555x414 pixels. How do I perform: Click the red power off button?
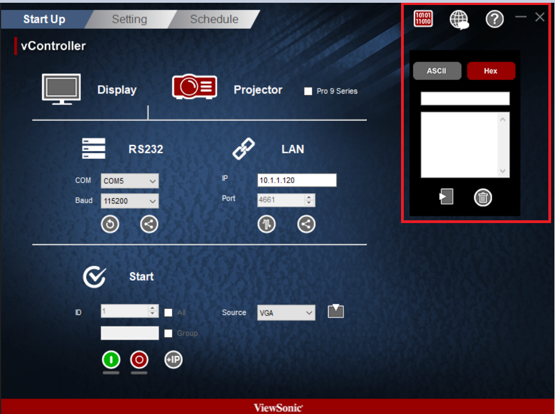(x=139, y=360)
